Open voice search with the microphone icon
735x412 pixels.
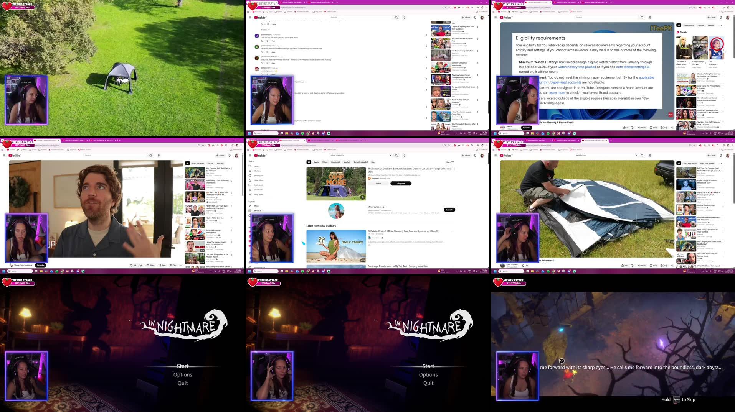tap(404, 156)
